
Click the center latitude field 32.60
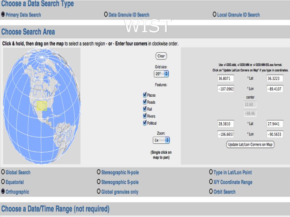pyautogui.click(x=250, y=105)
